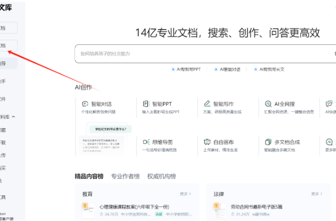This screenshot has height=221, width=336.
Task: Select the 智能写作 pen icon
Action: pyautogui.click(x=207, y=104)
